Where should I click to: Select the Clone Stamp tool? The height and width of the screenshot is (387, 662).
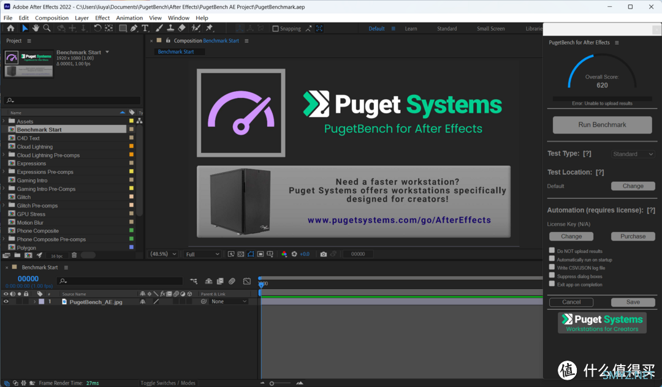point(170,28)
